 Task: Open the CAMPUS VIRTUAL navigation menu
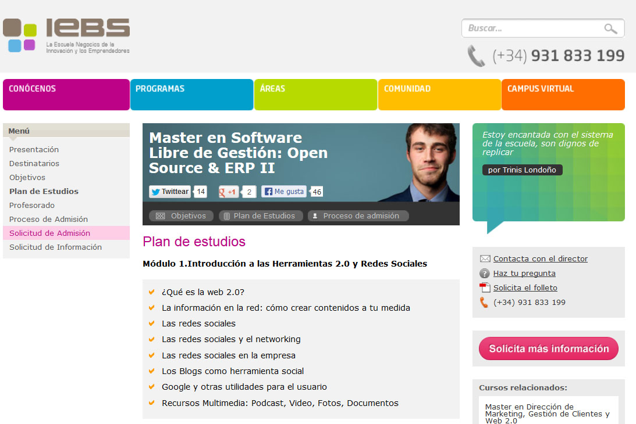click(x=563, y=95)
